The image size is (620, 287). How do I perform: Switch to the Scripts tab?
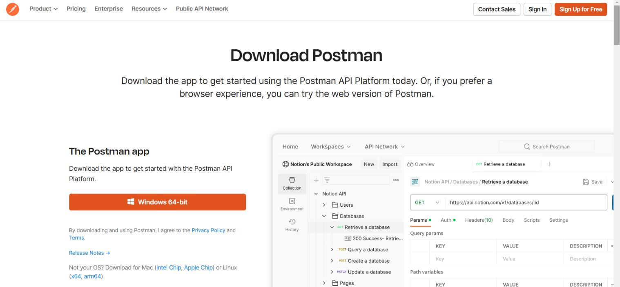pyautogui.click(x=532, y=220)
